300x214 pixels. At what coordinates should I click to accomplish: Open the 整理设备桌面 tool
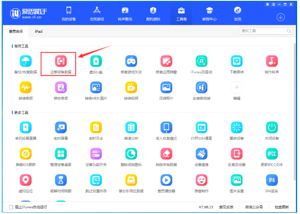(x=61, y=158)
